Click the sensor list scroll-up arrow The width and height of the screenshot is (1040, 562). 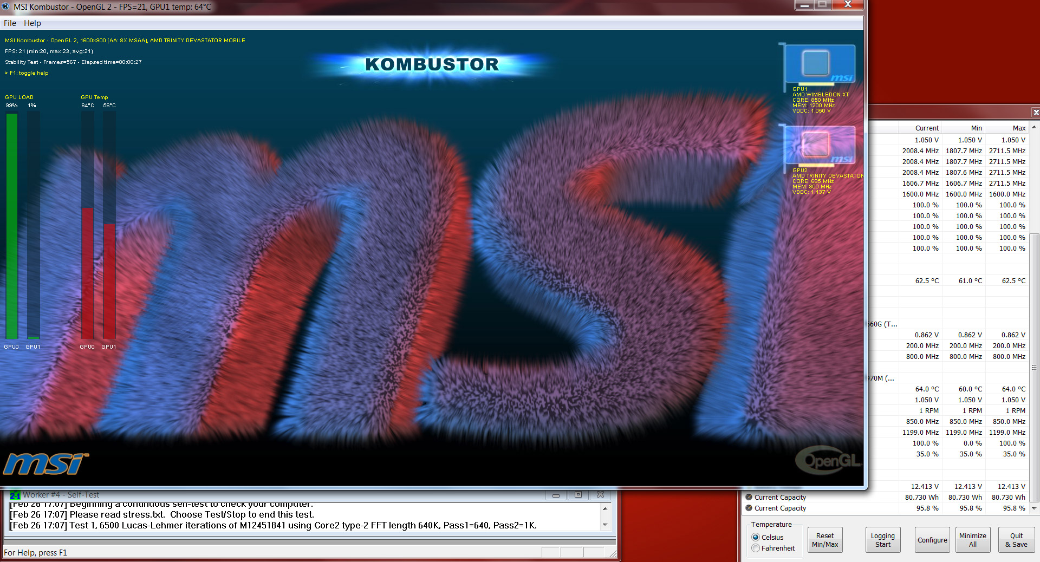(1034, 128)
